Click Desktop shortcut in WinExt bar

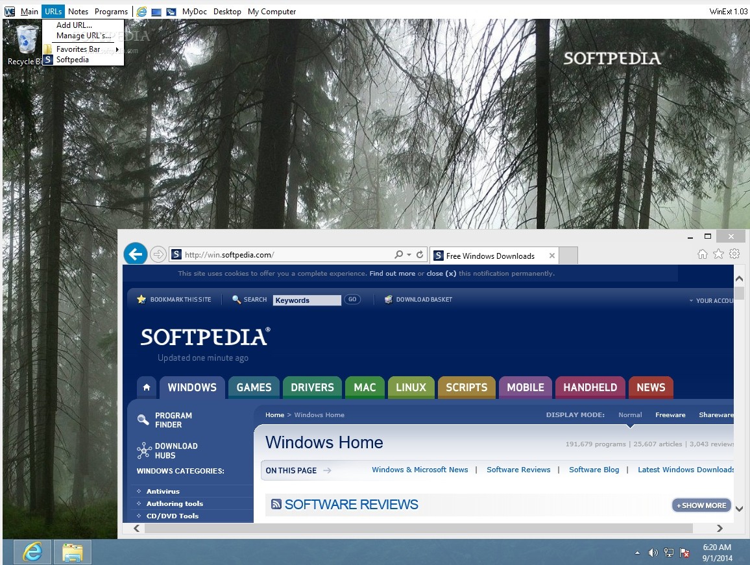pos(227,12)
